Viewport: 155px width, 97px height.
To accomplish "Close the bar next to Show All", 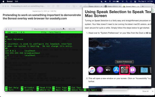I will click(153, 91).
